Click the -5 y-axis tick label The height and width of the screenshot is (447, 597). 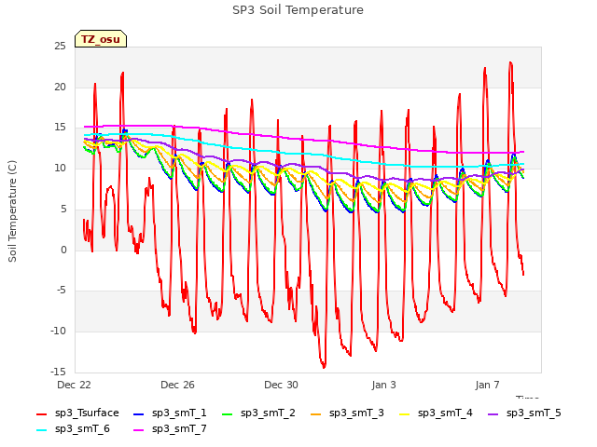(x=62, y=291)
